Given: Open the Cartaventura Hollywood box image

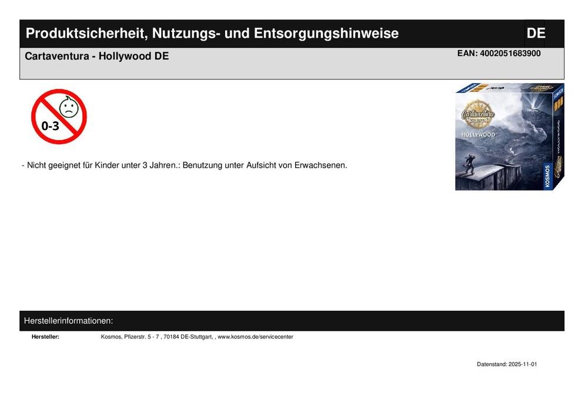Looking at the screenshot, I should pyautogui.click(x=509, y=137).
